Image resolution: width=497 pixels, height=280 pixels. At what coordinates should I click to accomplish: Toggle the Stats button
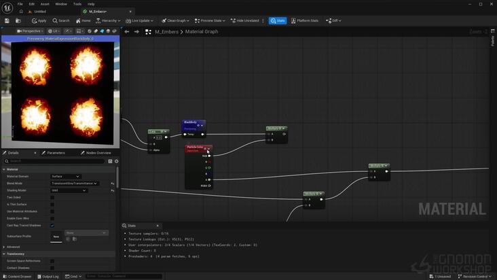(278, 20)
